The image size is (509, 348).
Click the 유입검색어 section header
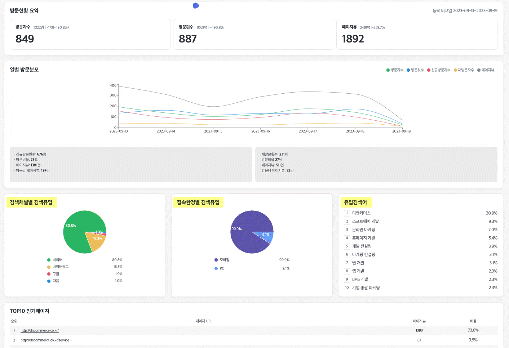(355, 202)
